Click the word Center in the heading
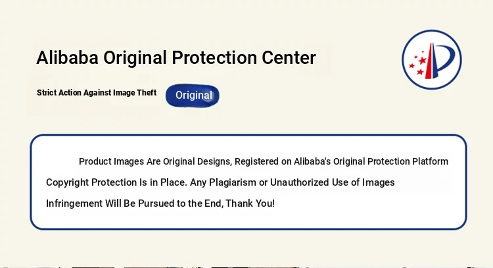 [x=289, y=58]
